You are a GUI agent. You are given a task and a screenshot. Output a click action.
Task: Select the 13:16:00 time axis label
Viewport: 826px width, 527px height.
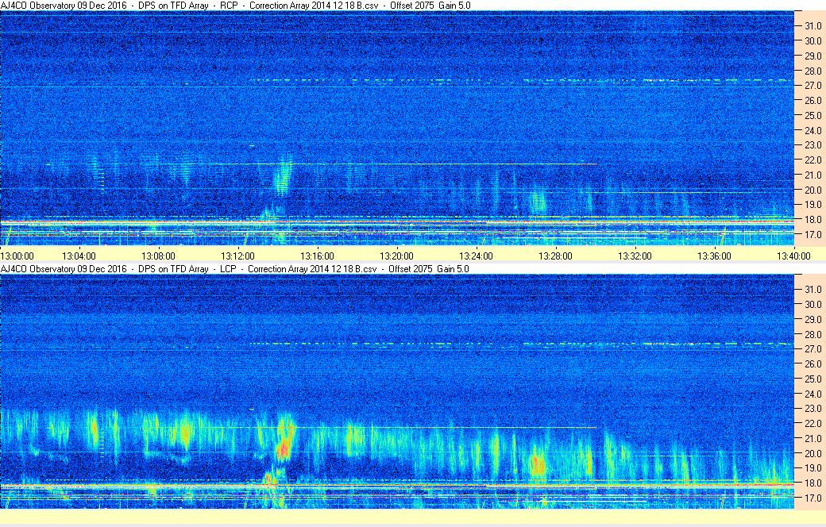click(317, 256)
